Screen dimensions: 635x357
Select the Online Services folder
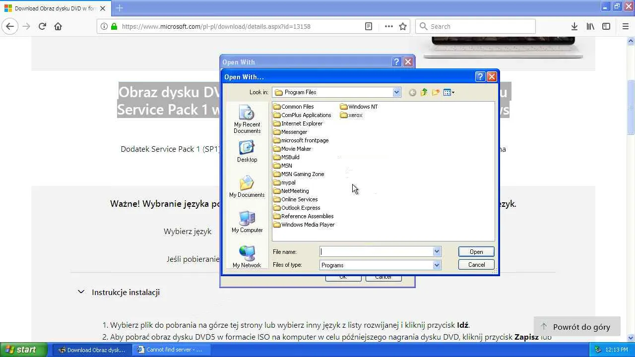pos(295,199)
